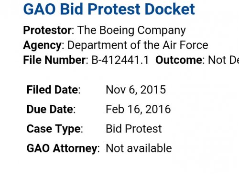This screenshot has height=174, width=239.
Task: Click the GAO Bid Protest Docket heading
Action: [x=109, y=9]
